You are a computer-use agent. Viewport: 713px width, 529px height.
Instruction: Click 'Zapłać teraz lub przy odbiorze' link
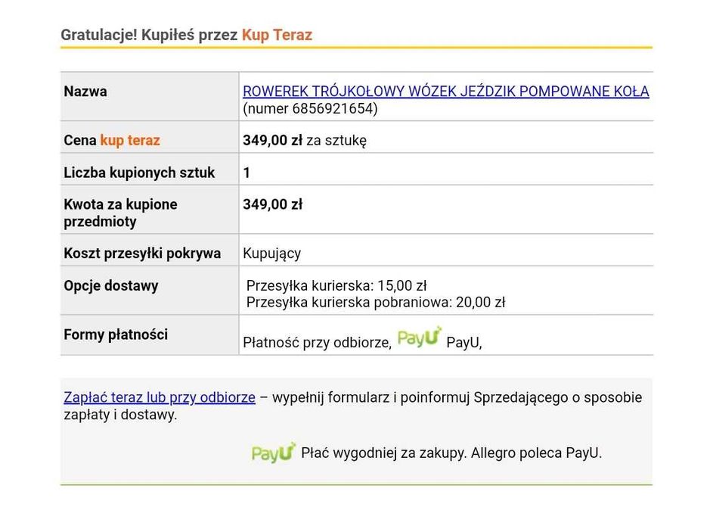159,397
